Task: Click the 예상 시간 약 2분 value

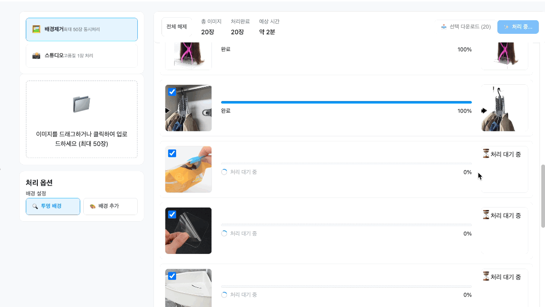Action: (267, 32)
